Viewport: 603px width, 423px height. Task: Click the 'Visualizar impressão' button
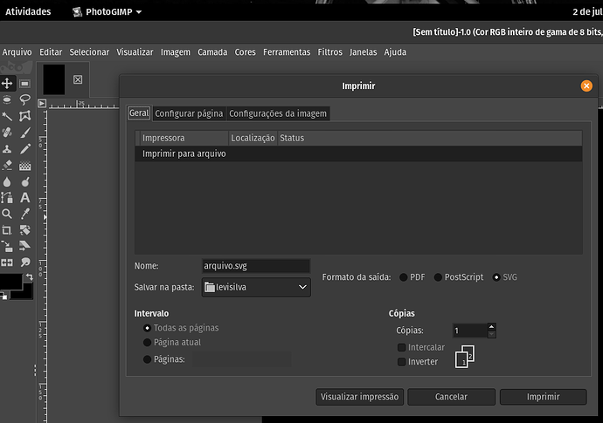click(x=359, y=397)
